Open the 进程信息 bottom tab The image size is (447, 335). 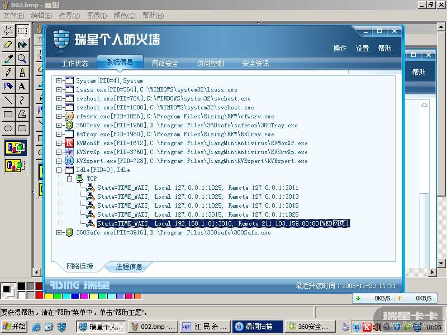[x=129, y=267]
